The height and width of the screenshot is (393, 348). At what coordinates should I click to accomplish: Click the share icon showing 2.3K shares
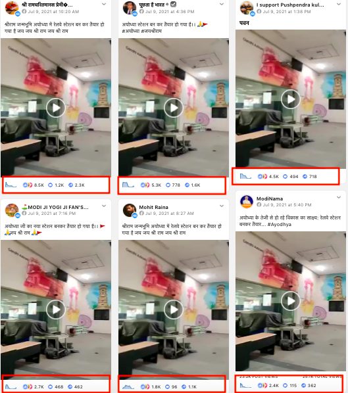click(71, 185)
